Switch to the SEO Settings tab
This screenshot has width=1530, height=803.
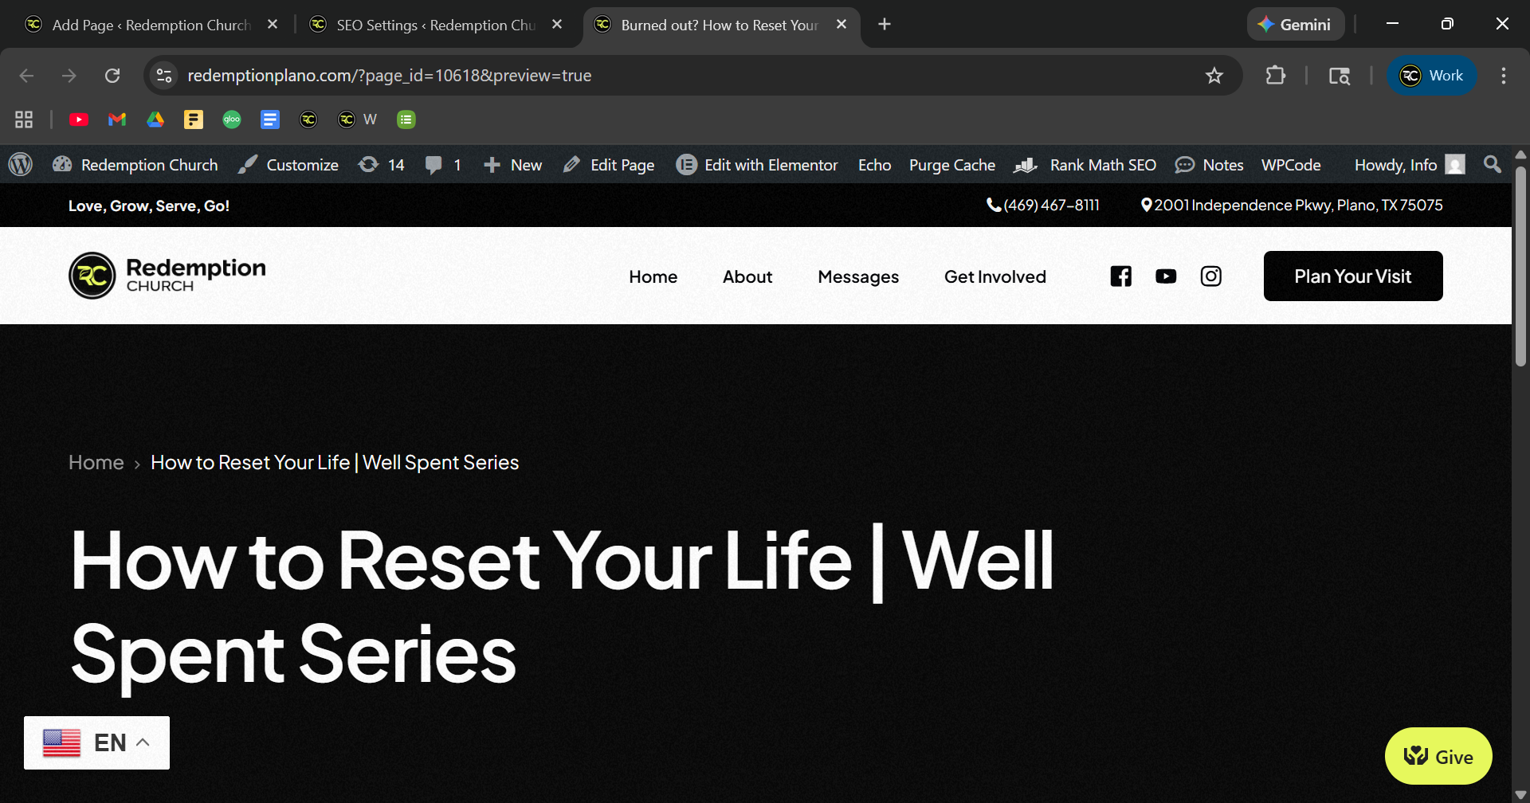click(x=435, y=25)
